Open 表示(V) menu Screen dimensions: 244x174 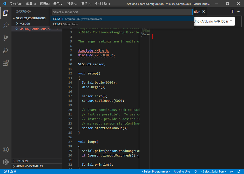(58, 4)
